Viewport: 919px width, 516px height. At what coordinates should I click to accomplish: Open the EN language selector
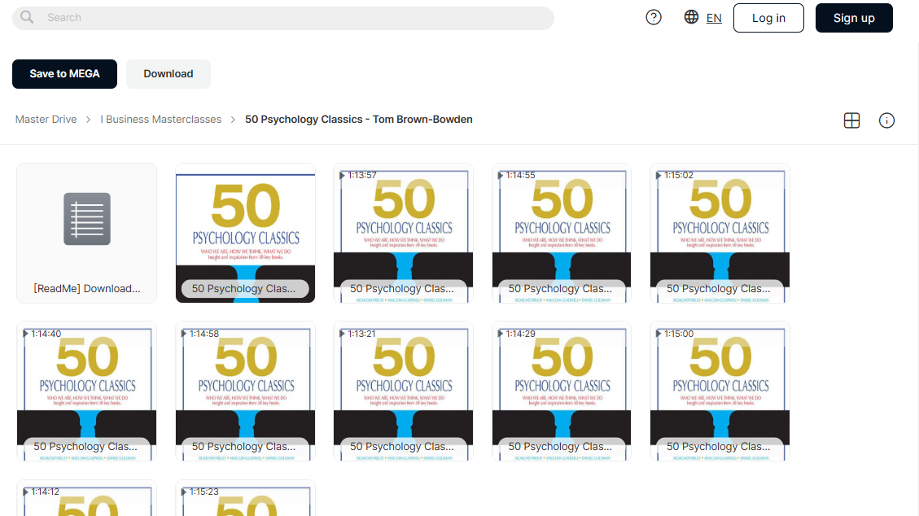(714, 18)
